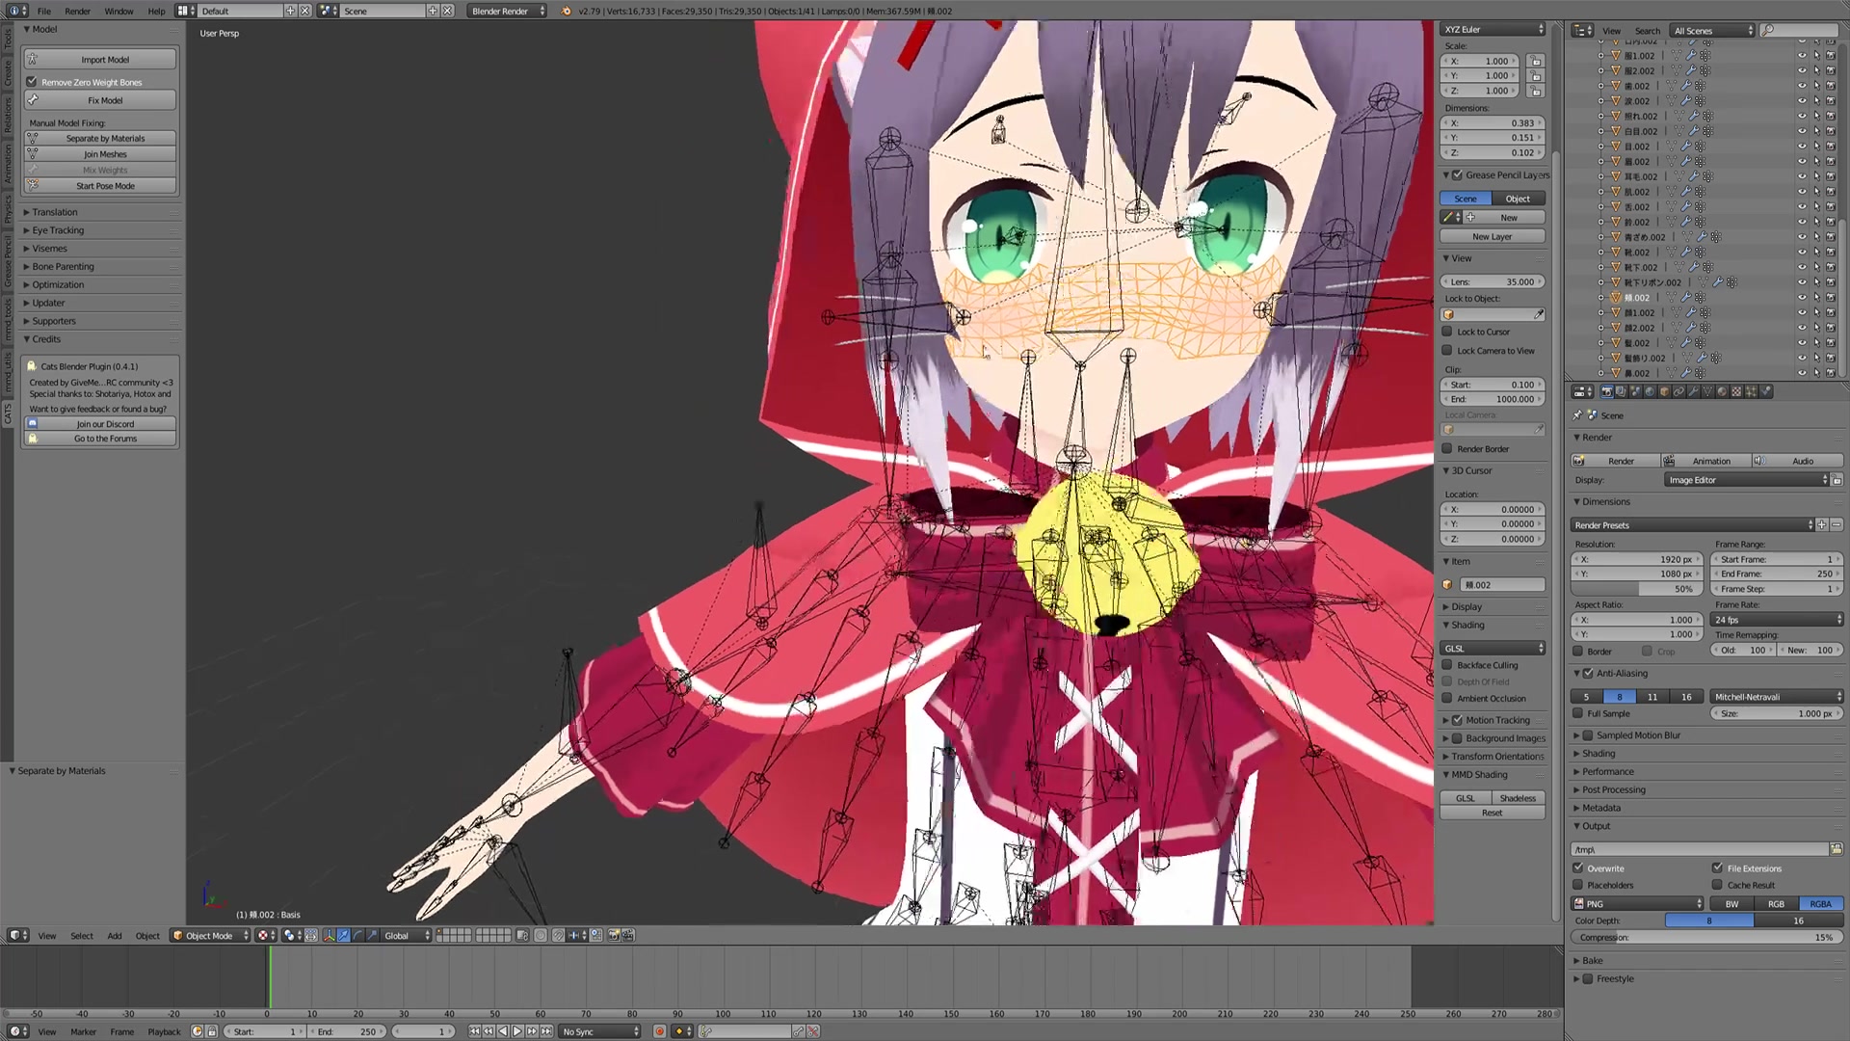Image resolution: width=1850 pixels, height=1041 pixels.
Task: Open the World properties tab icon
Action: click(1650, 391)
